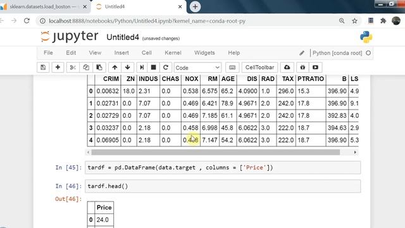Viewport: 405px width, 228px height.
Task: Insert a cell below with plus icon
Action: 58,68
